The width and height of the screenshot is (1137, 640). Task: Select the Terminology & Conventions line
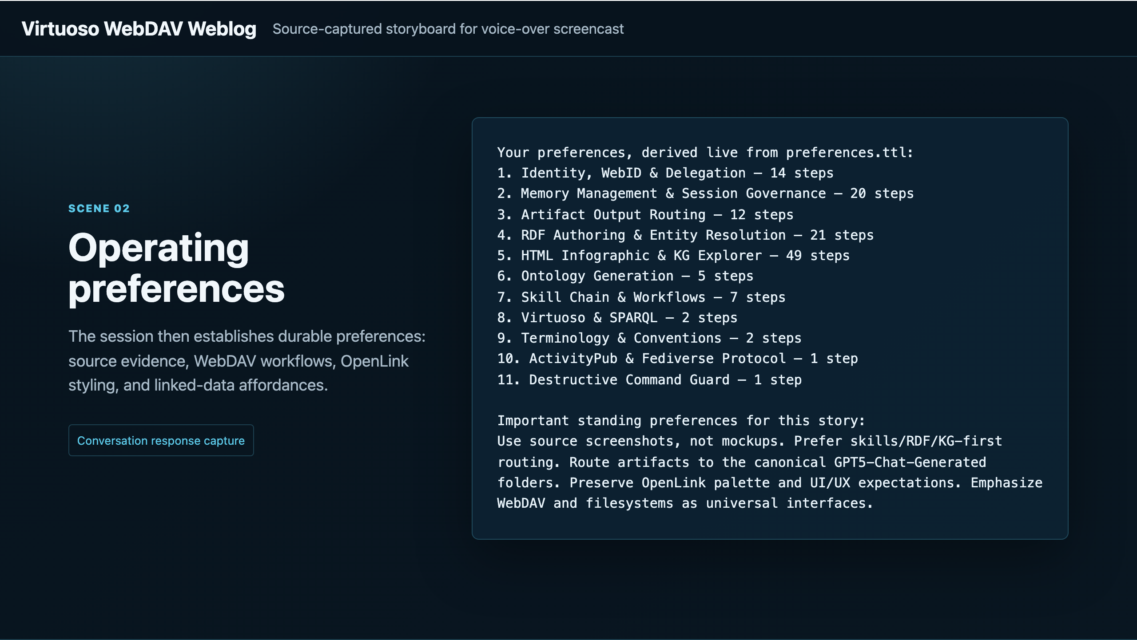click(x=649, y=338)
